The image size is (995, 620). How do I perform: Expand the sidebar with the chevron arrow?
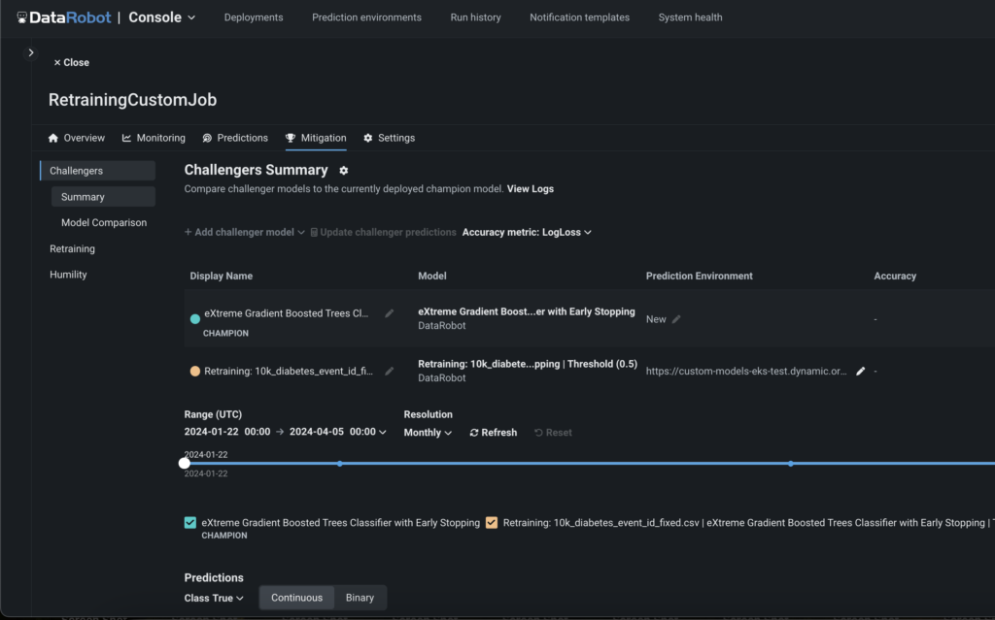coord(31,52)
